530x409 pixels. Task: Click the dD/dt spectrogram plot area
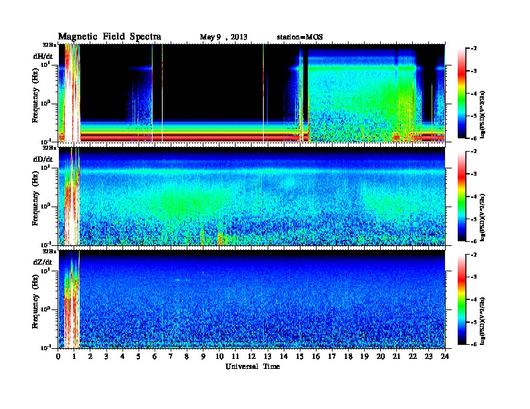pyautogui.click(x=252, y=196)
